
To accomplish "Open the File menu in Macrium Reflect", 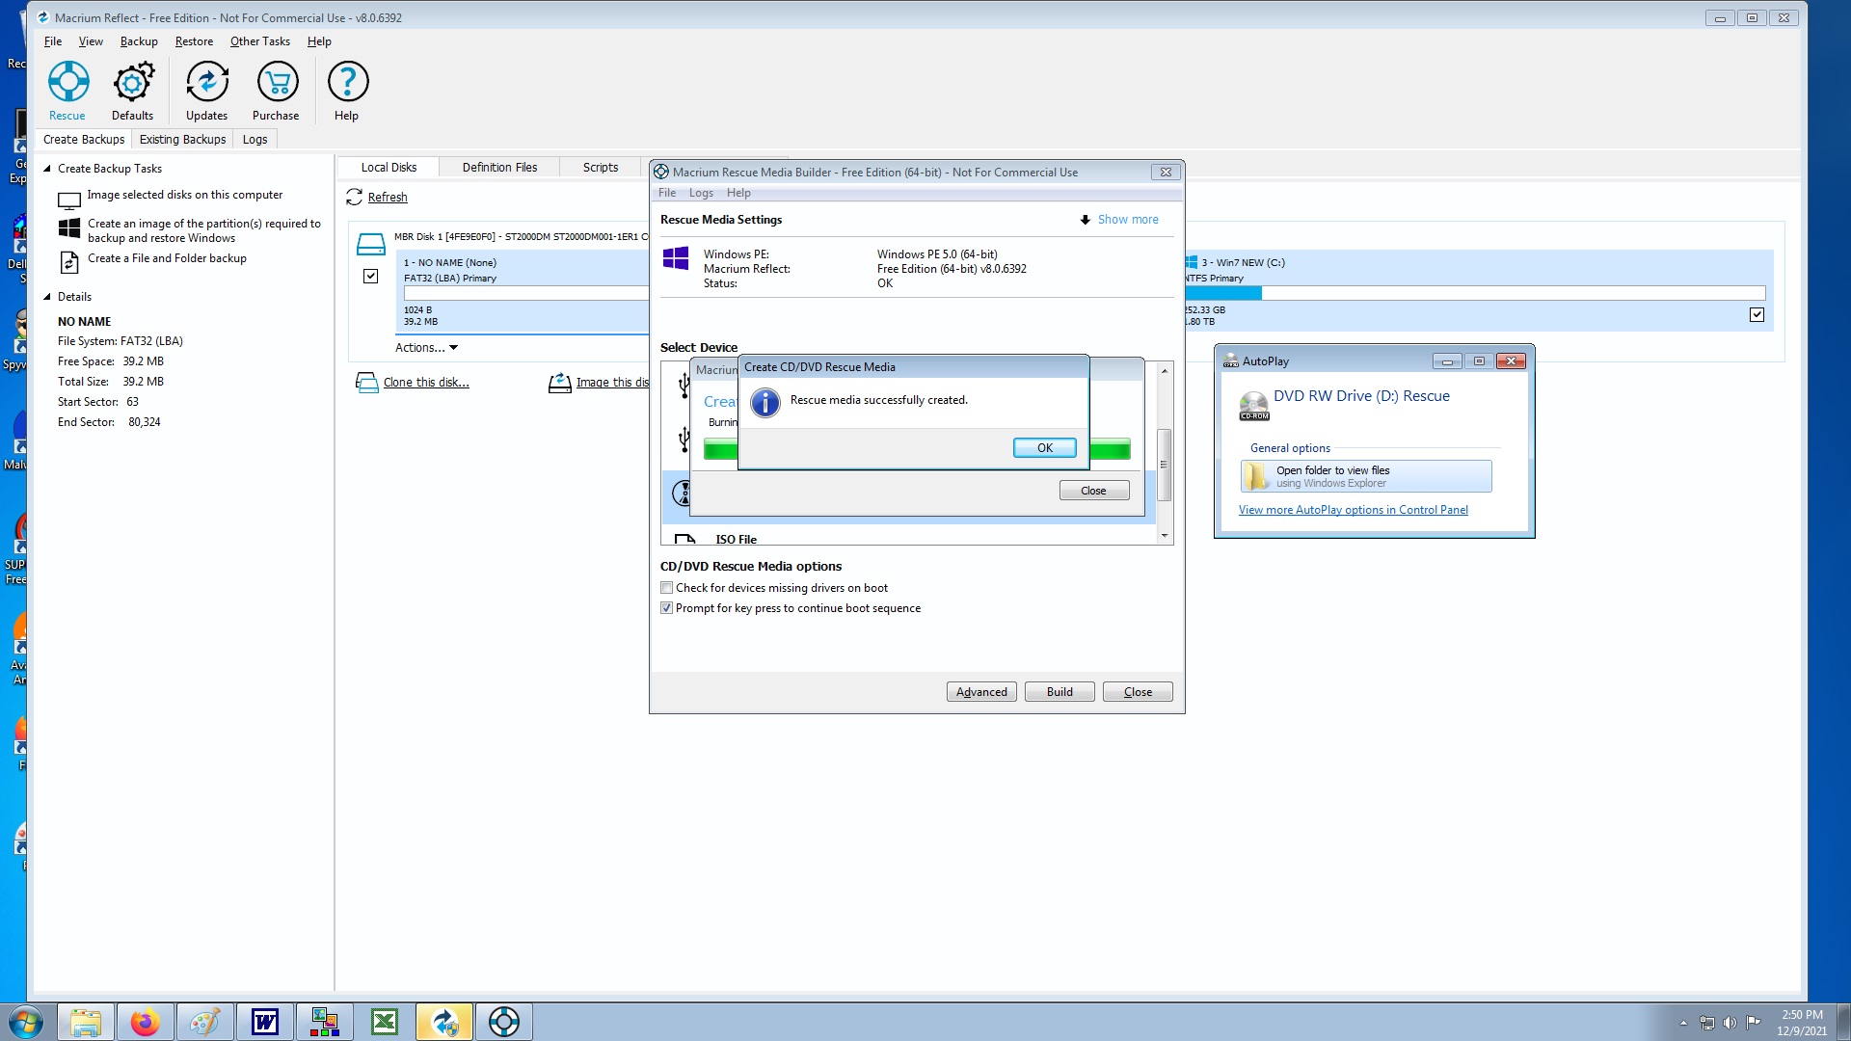I will pos(53,41).
